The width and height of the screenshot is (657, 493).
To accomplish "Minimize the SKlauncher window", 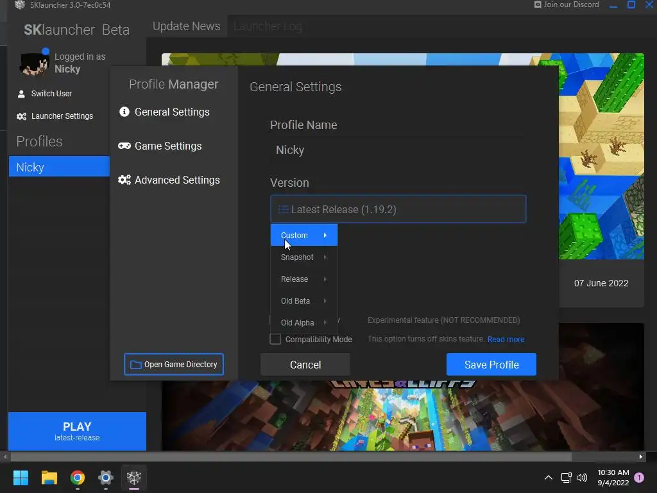I will [613, 5].
